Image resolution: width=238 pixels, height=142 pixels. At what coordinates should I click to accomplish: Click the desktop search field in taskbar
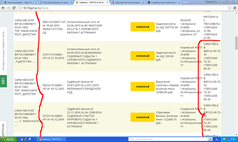[x=168, y=139]
